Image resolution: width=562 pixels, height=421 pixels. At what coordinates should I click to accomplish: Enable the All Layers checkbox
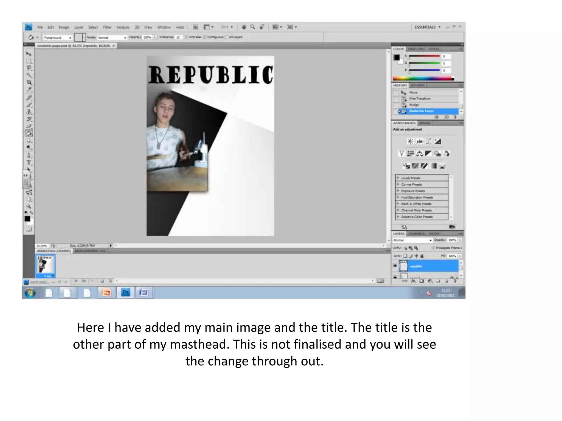pyautogui.click(x=226, y=37)
